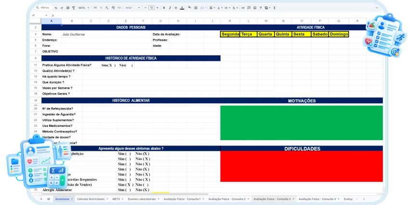The height and width of the screenshot is (205, 416).
Task: Toggle bold formatting
Action: click(164, 8)
